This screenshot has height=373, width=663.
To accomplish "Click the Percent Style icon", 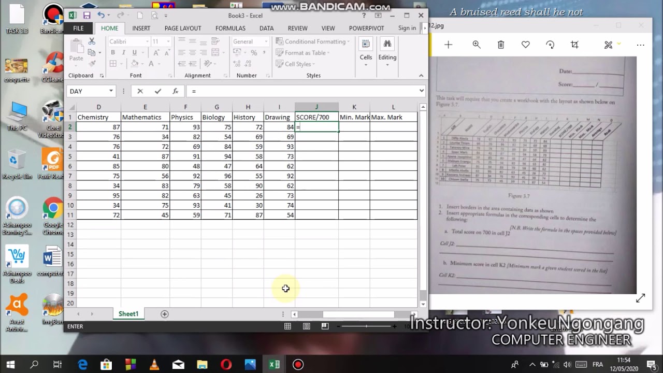I will pos(254,52).
